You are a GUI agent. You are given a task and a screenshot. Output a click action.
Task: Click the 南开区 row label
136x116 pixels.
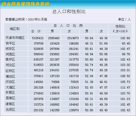click(x=10, y=59)
